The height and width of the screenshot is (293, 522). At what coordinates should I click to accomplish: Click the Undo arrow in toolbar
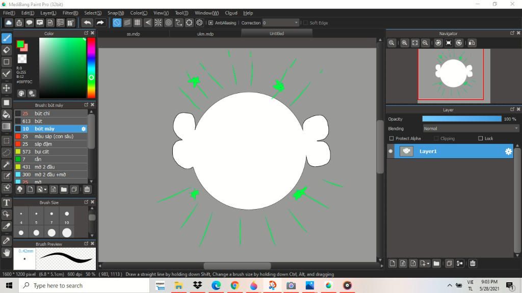tap(87, 22)
